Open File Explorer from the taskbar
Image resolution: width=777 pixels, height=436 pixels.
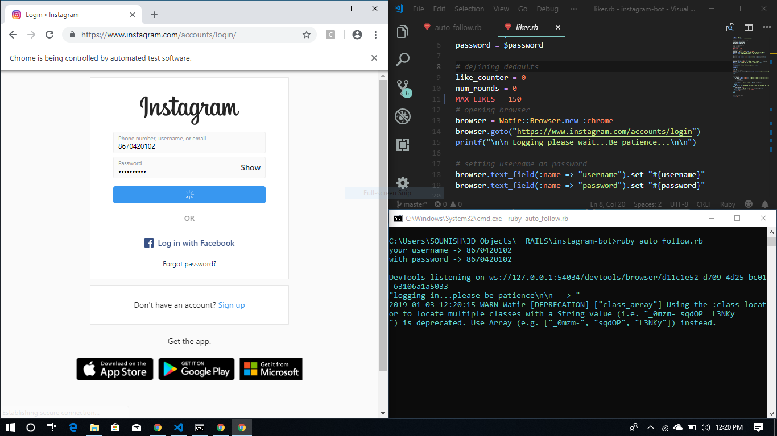click(x=94, y=427)
